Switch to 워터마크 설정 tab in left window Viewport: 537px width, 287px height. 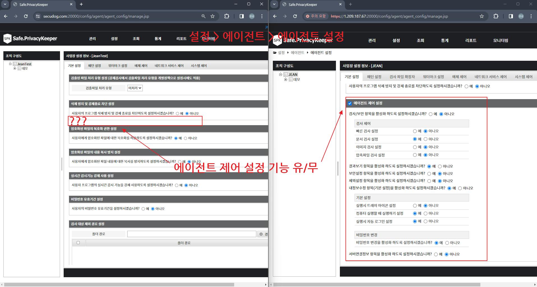point(118,66)
